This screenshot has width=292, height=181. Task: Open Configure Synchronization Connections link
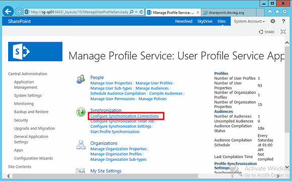coord(124,116)
